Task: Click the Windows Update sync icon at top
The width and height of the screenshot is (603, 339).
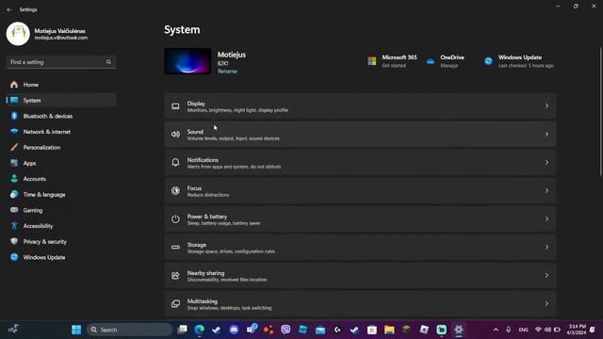Action: (x=488, y=61)
